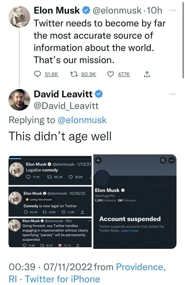View the 477K likes count

pyautogui.click(x=124, y=74)
